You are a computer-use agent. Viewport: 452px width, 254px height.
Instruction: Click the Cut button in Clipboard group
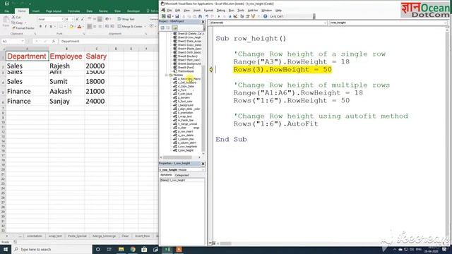[16, 17]
